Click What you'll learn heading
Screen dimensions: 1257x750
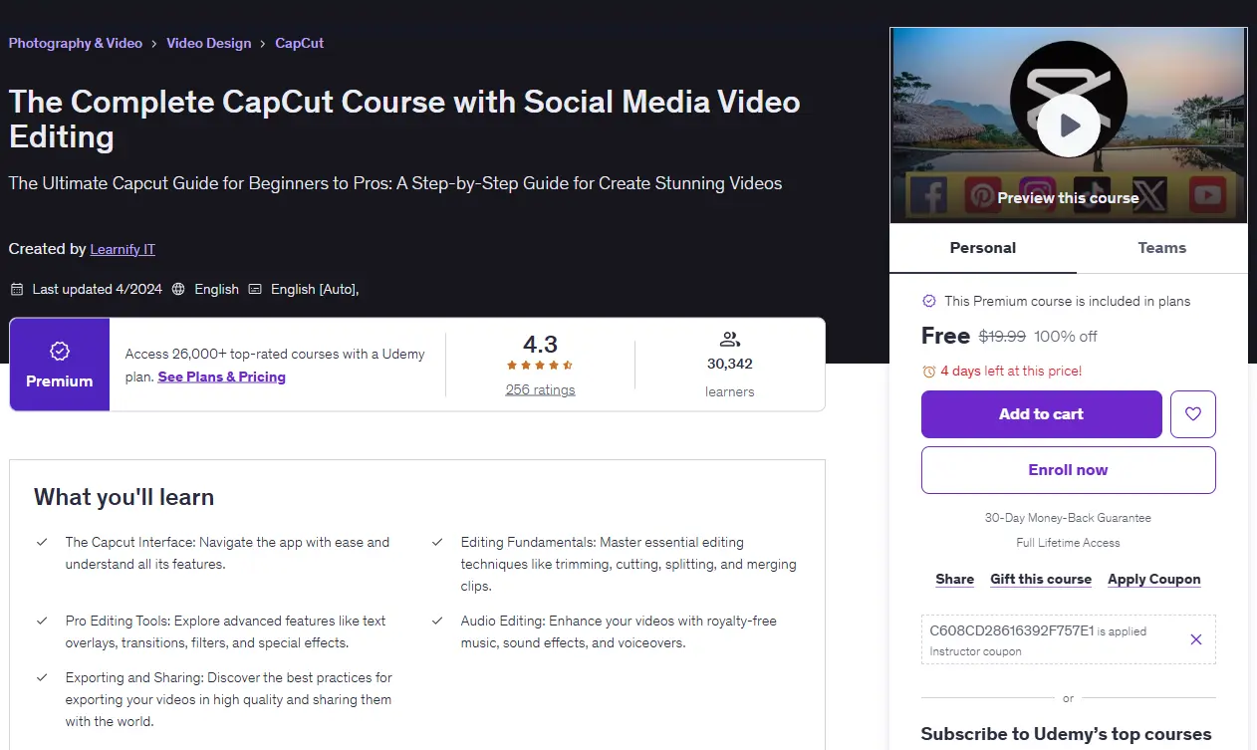(124, 497)
